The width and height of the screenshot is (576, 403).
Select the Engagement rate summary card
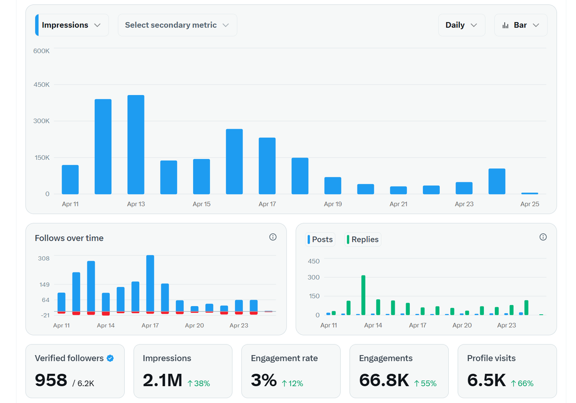pos(291,371)
